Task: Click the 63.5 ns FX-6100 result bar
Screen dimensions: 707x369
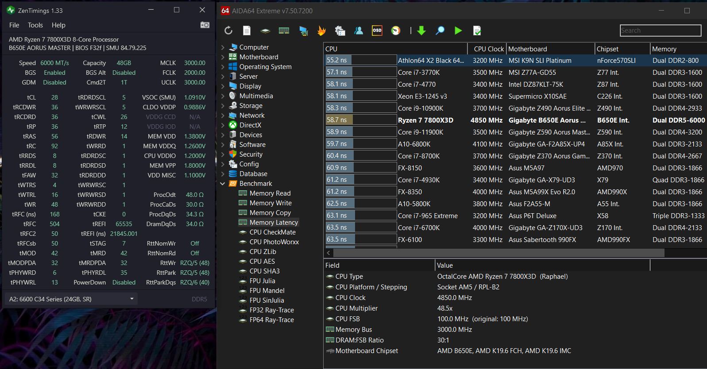Action: coord(361,240)
